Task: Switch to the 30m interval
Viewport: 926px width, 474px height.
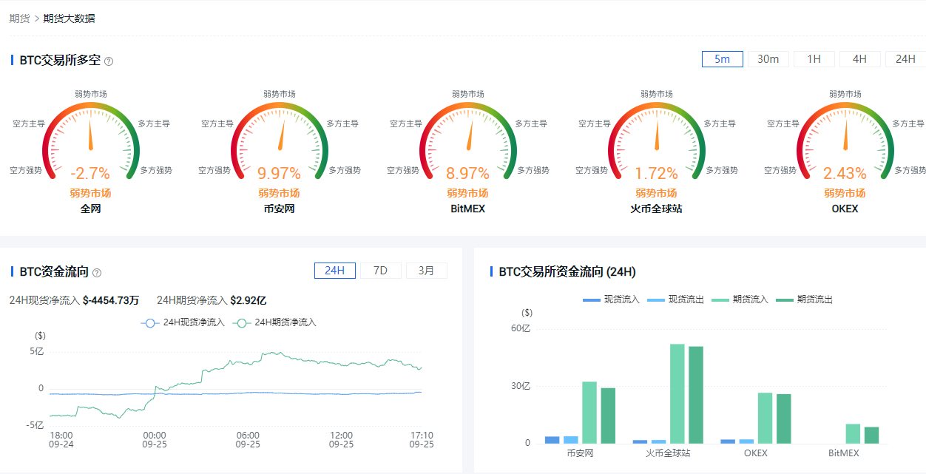Action: click(x=768, y=59)
